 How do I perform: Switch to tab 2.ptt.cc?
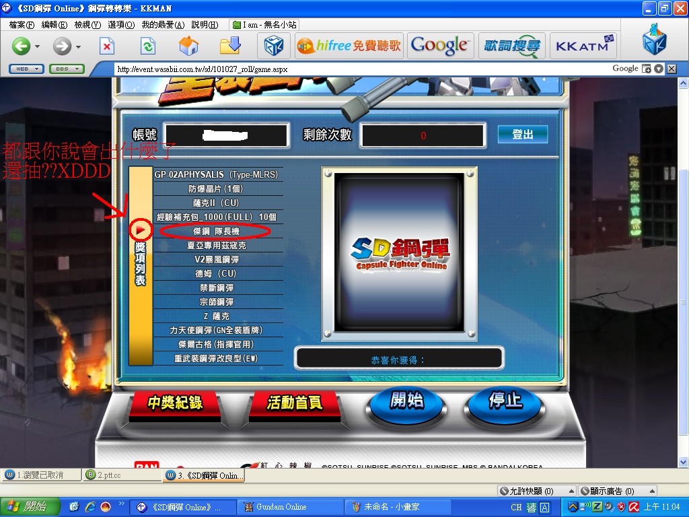122,475
